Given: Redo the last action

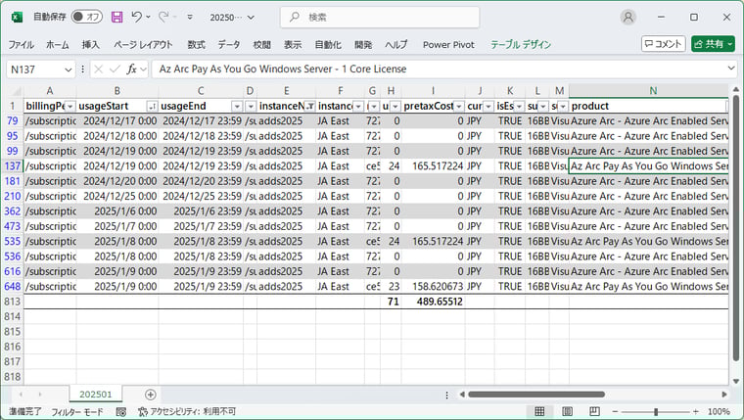Looking at the screenshot, I should point(163,17).
